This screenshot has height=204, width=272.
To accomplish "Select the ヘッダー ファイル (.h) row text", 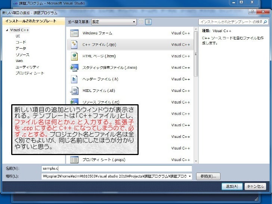I will 100,79.
